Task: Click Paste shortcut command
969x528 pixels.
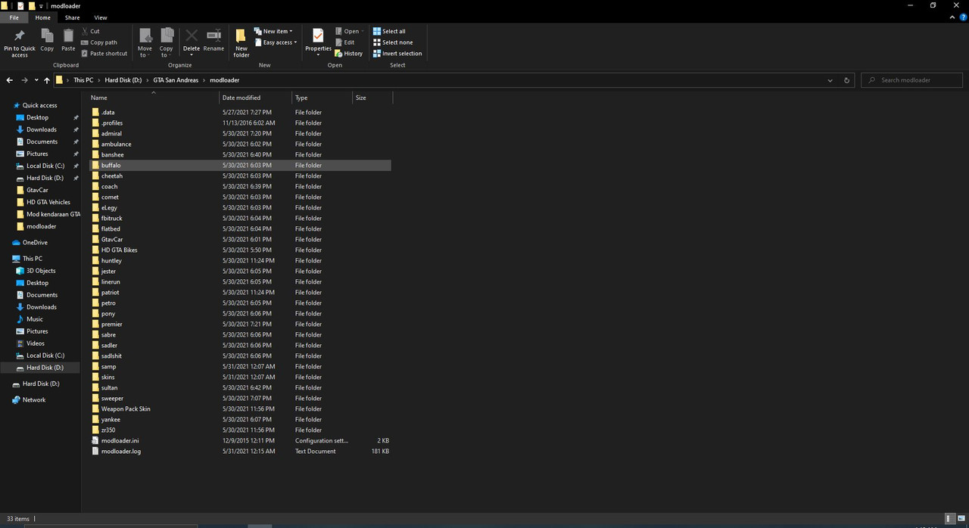Action: 104,54
